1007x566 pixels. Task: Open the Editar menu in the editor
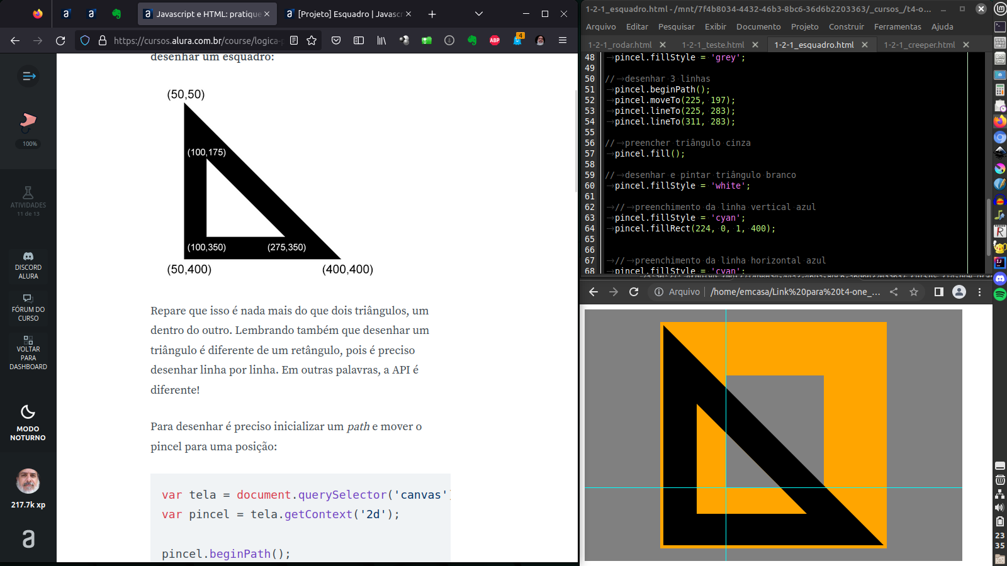[637, 26]
